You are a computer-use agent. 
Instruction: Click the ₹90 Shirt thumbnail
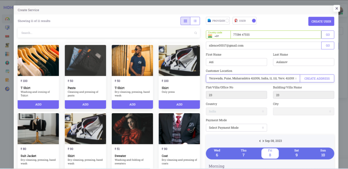85,129
